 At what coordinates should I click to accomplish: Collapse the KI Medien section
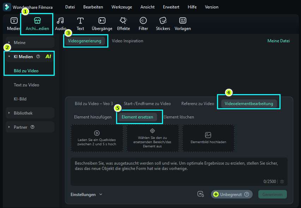[x=9, y=56]
